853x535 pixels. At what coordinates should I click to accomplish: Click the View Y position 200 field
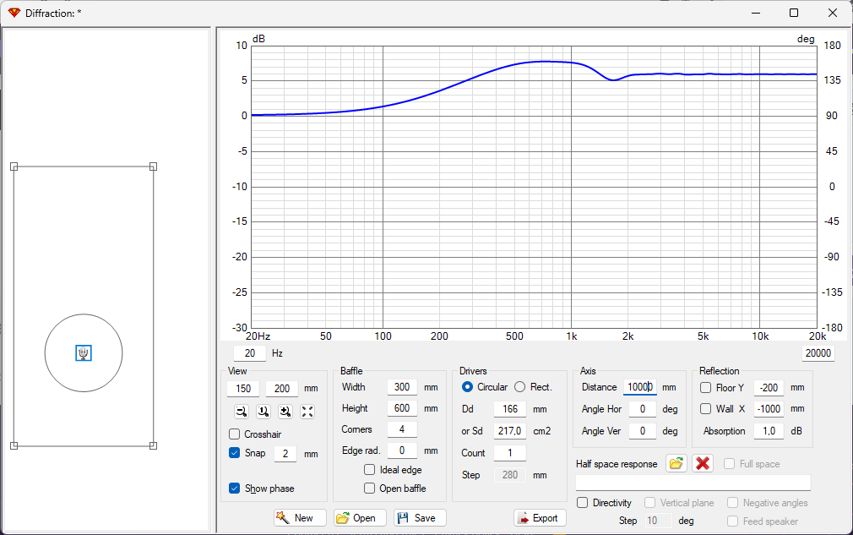click(282, 389)
